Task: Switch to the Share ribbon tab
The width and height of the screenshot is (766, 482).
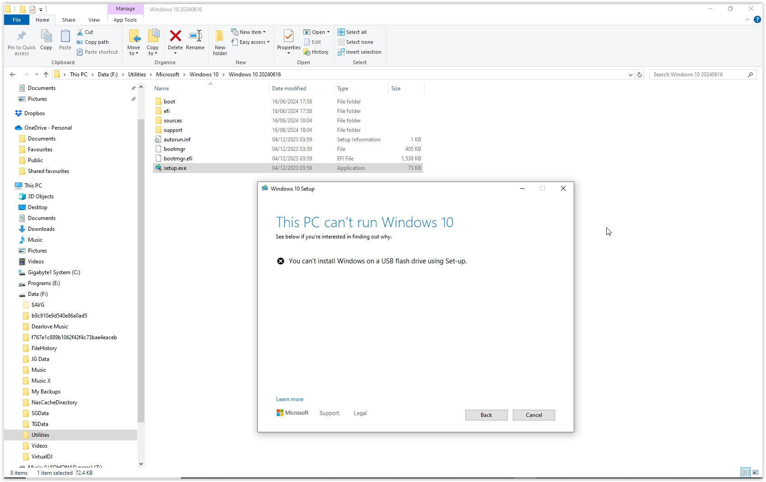Action: (x=69, y=20)
